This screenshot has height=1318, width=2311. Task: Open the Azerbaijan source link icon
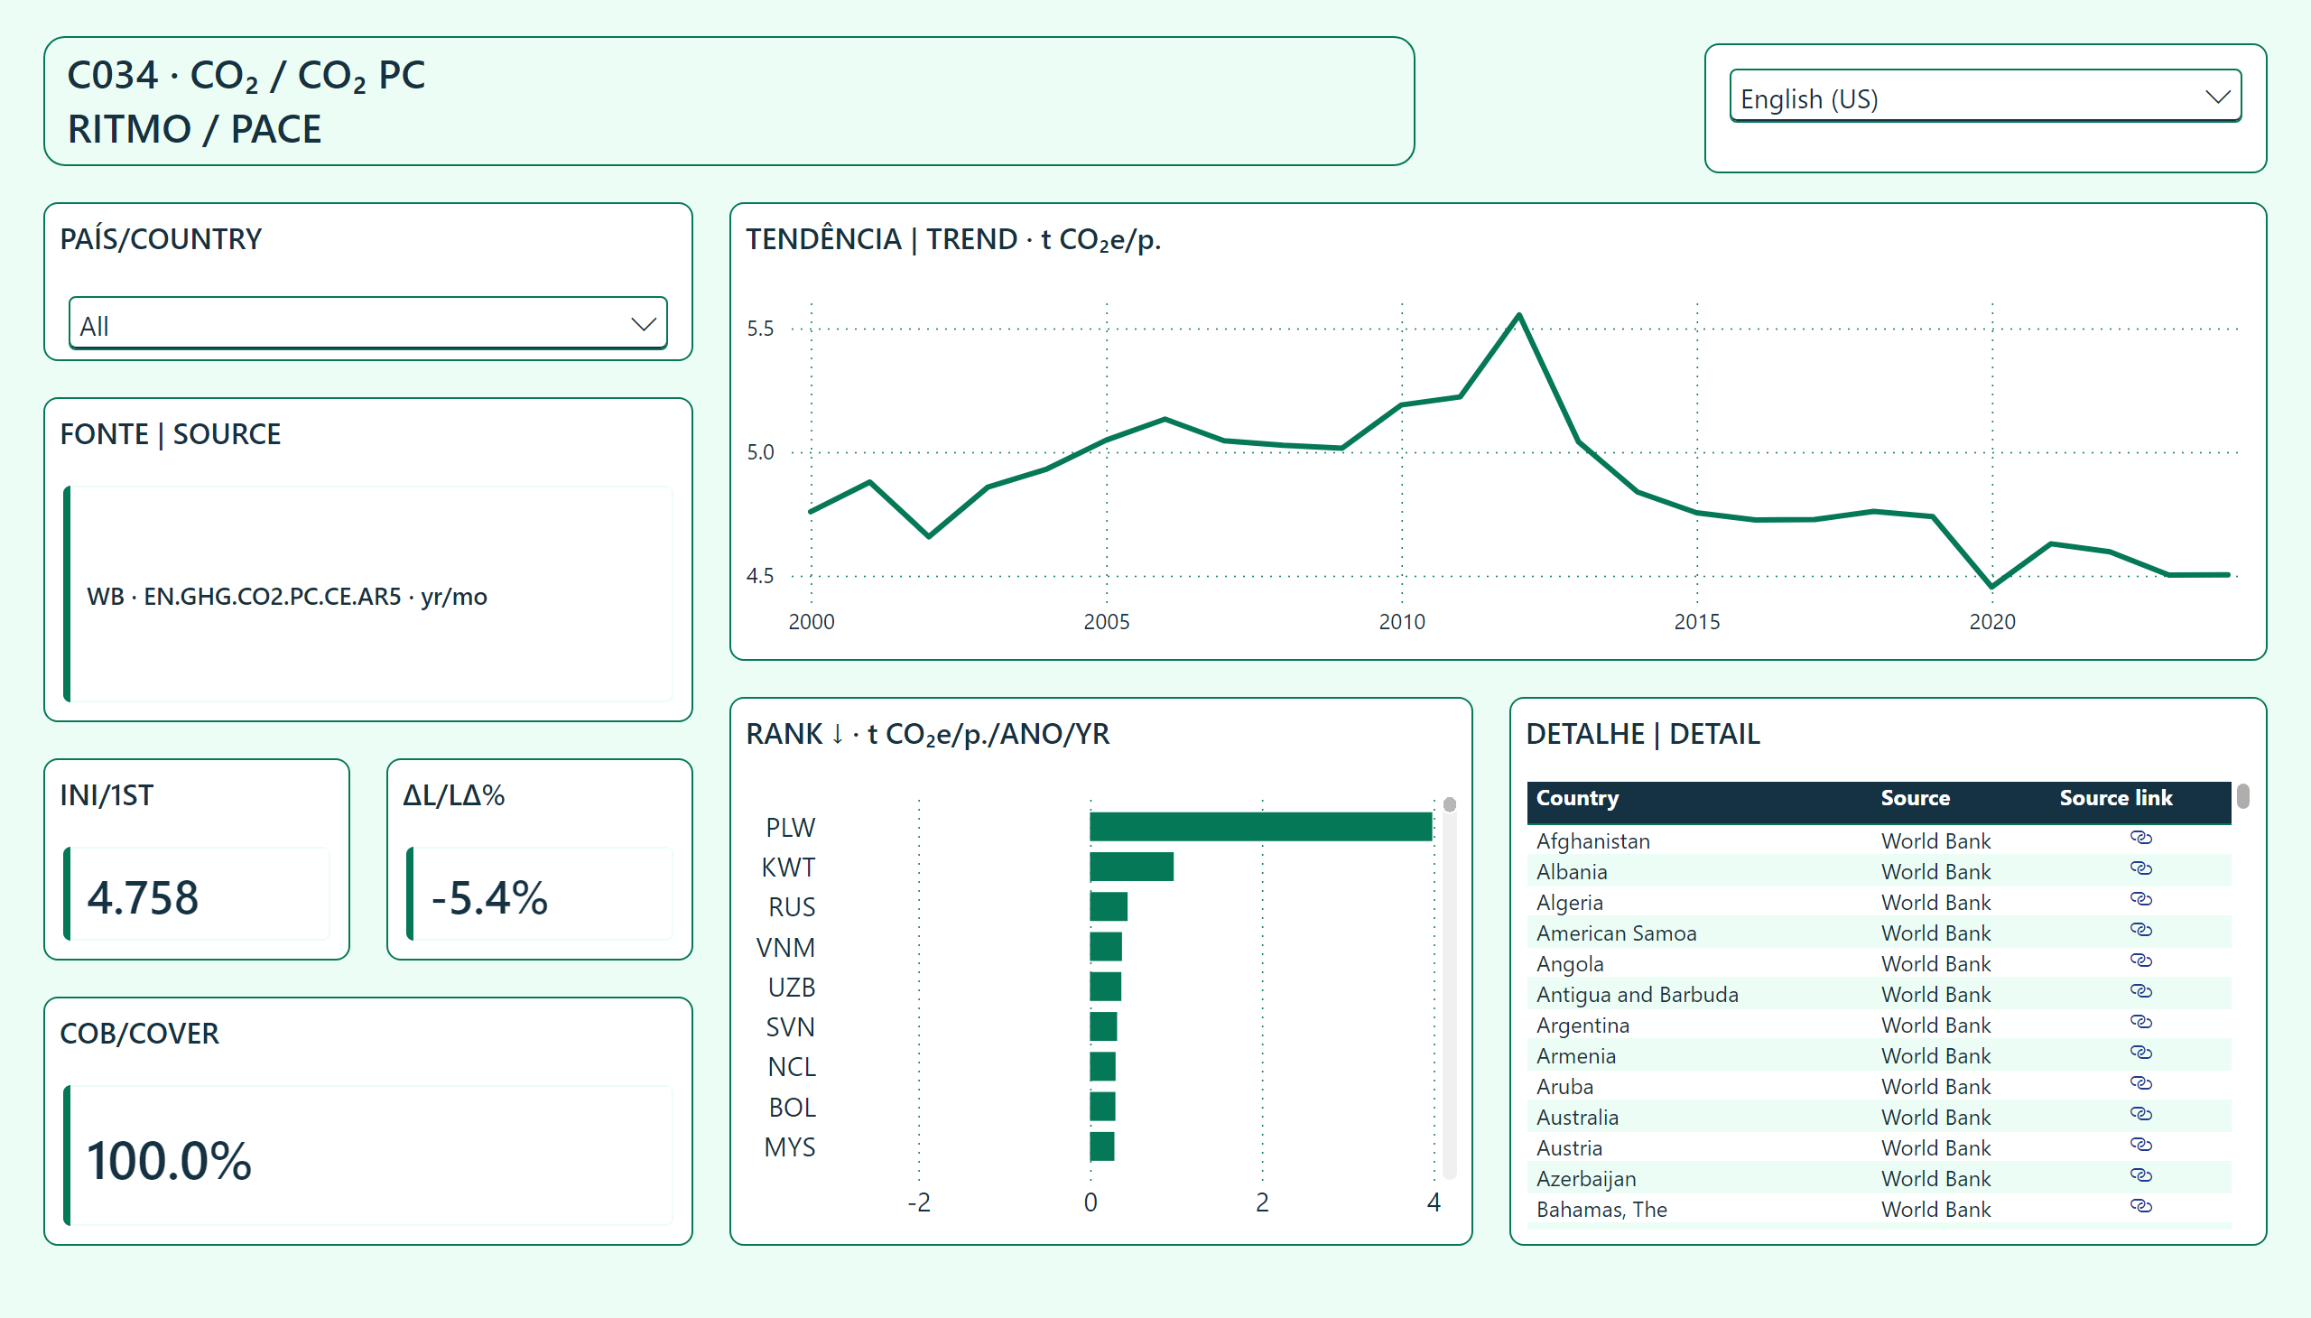(x=2139, y=1177)
